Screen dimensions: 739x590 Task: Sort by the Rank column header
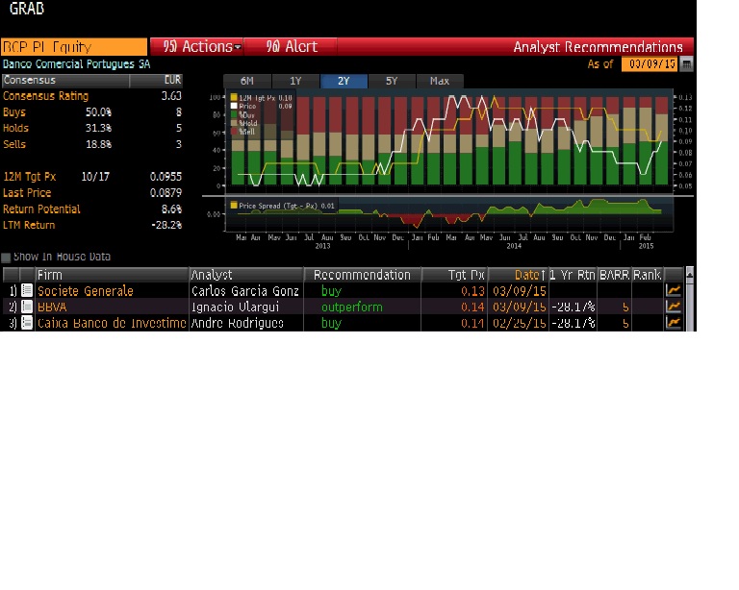point(647,275)
